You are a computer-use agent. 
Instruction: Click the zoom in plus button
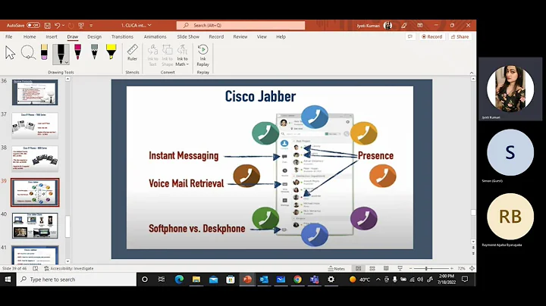pyautogui.click(x=452, y=268)
